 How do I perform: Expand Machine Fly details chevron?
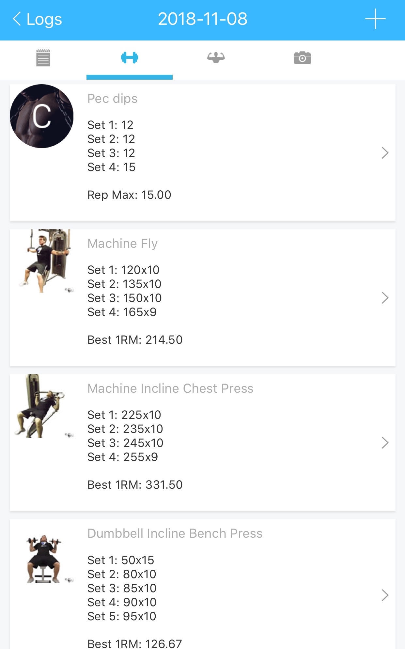385,298
